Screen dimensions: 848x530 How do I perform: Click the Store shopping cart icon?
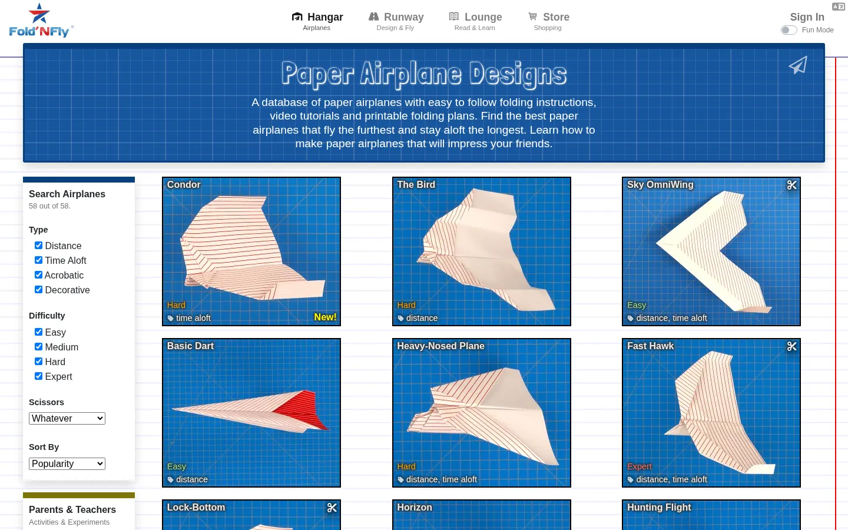[533, 16]
